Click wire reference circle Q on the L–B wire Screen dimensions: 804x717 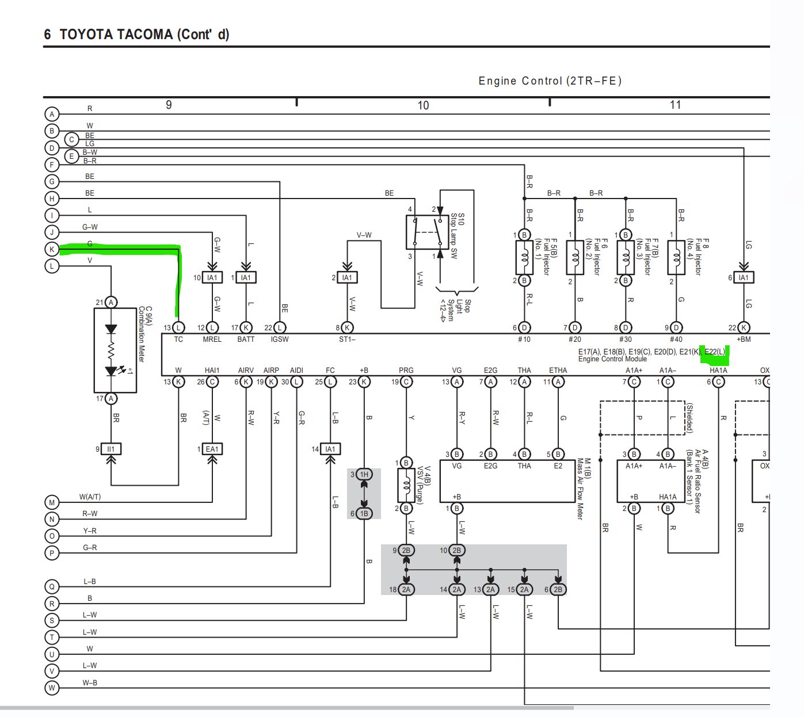coord(52,587)
